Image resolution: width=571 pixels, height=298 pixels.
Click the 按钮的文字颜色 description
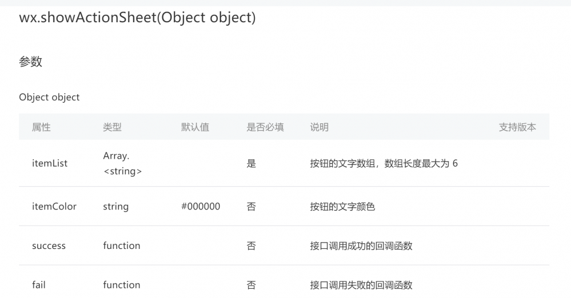(342, 207)
